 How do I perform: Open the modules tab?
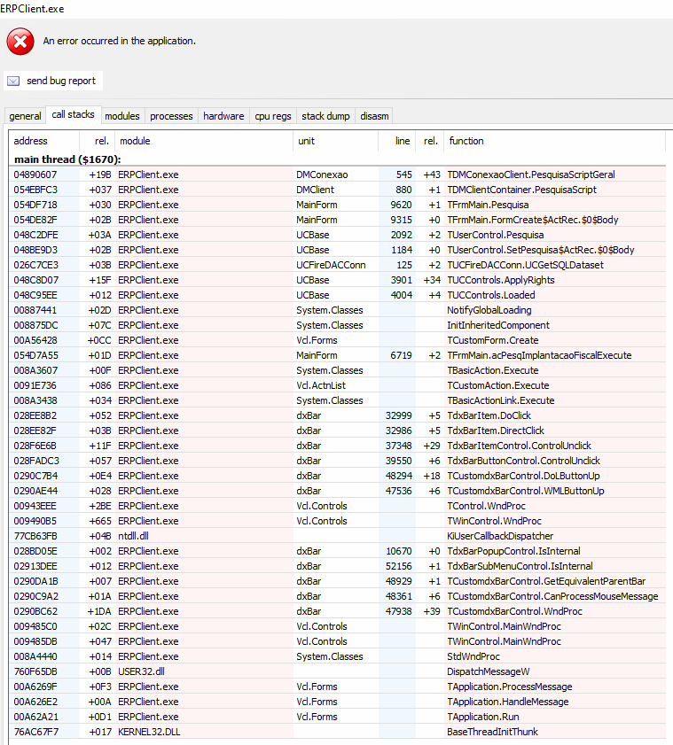[122, 116]
